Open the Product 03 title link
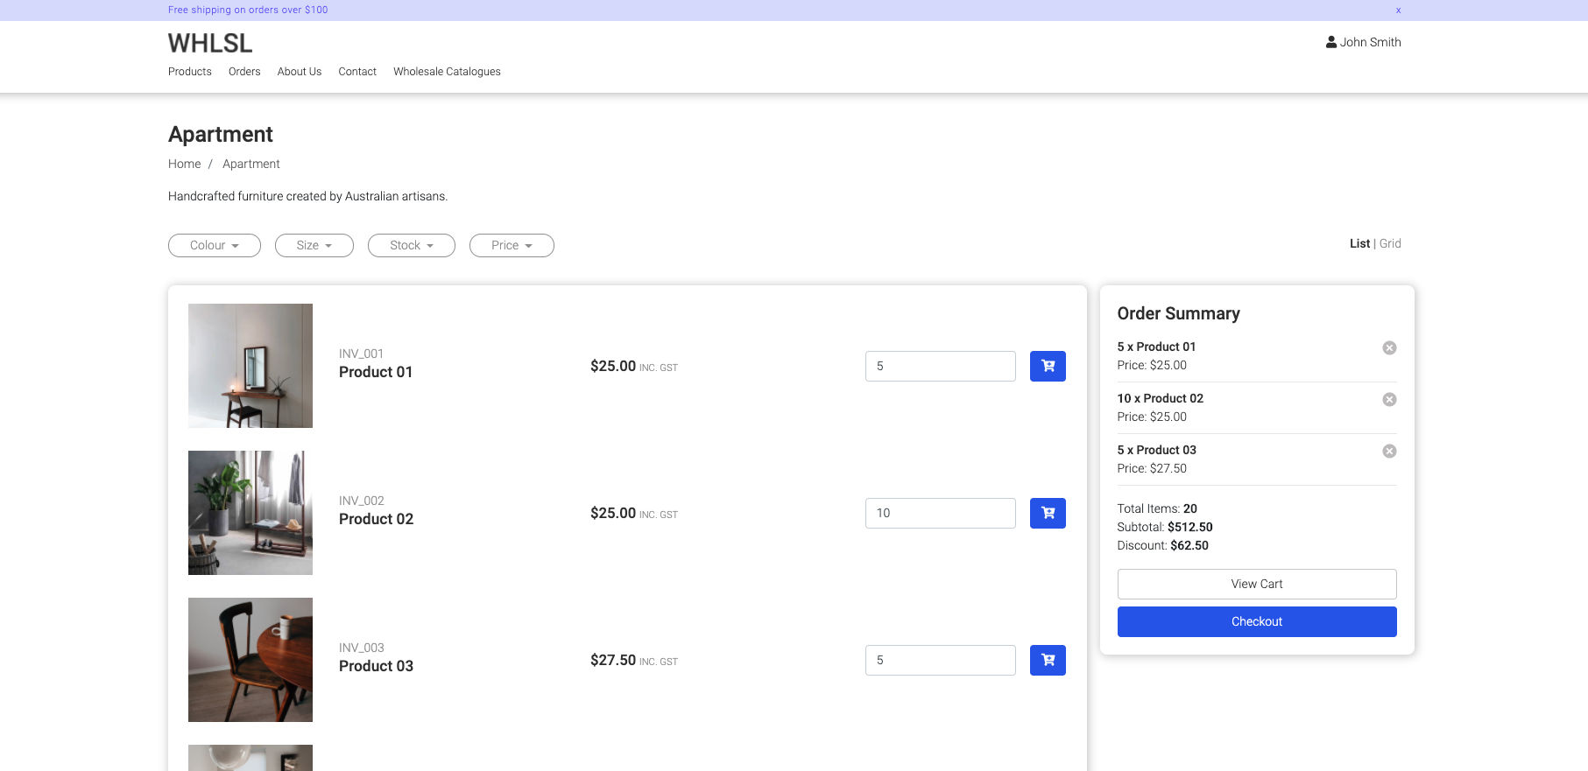The width and height of the screenshot is (1588, 771). (376, 666)
